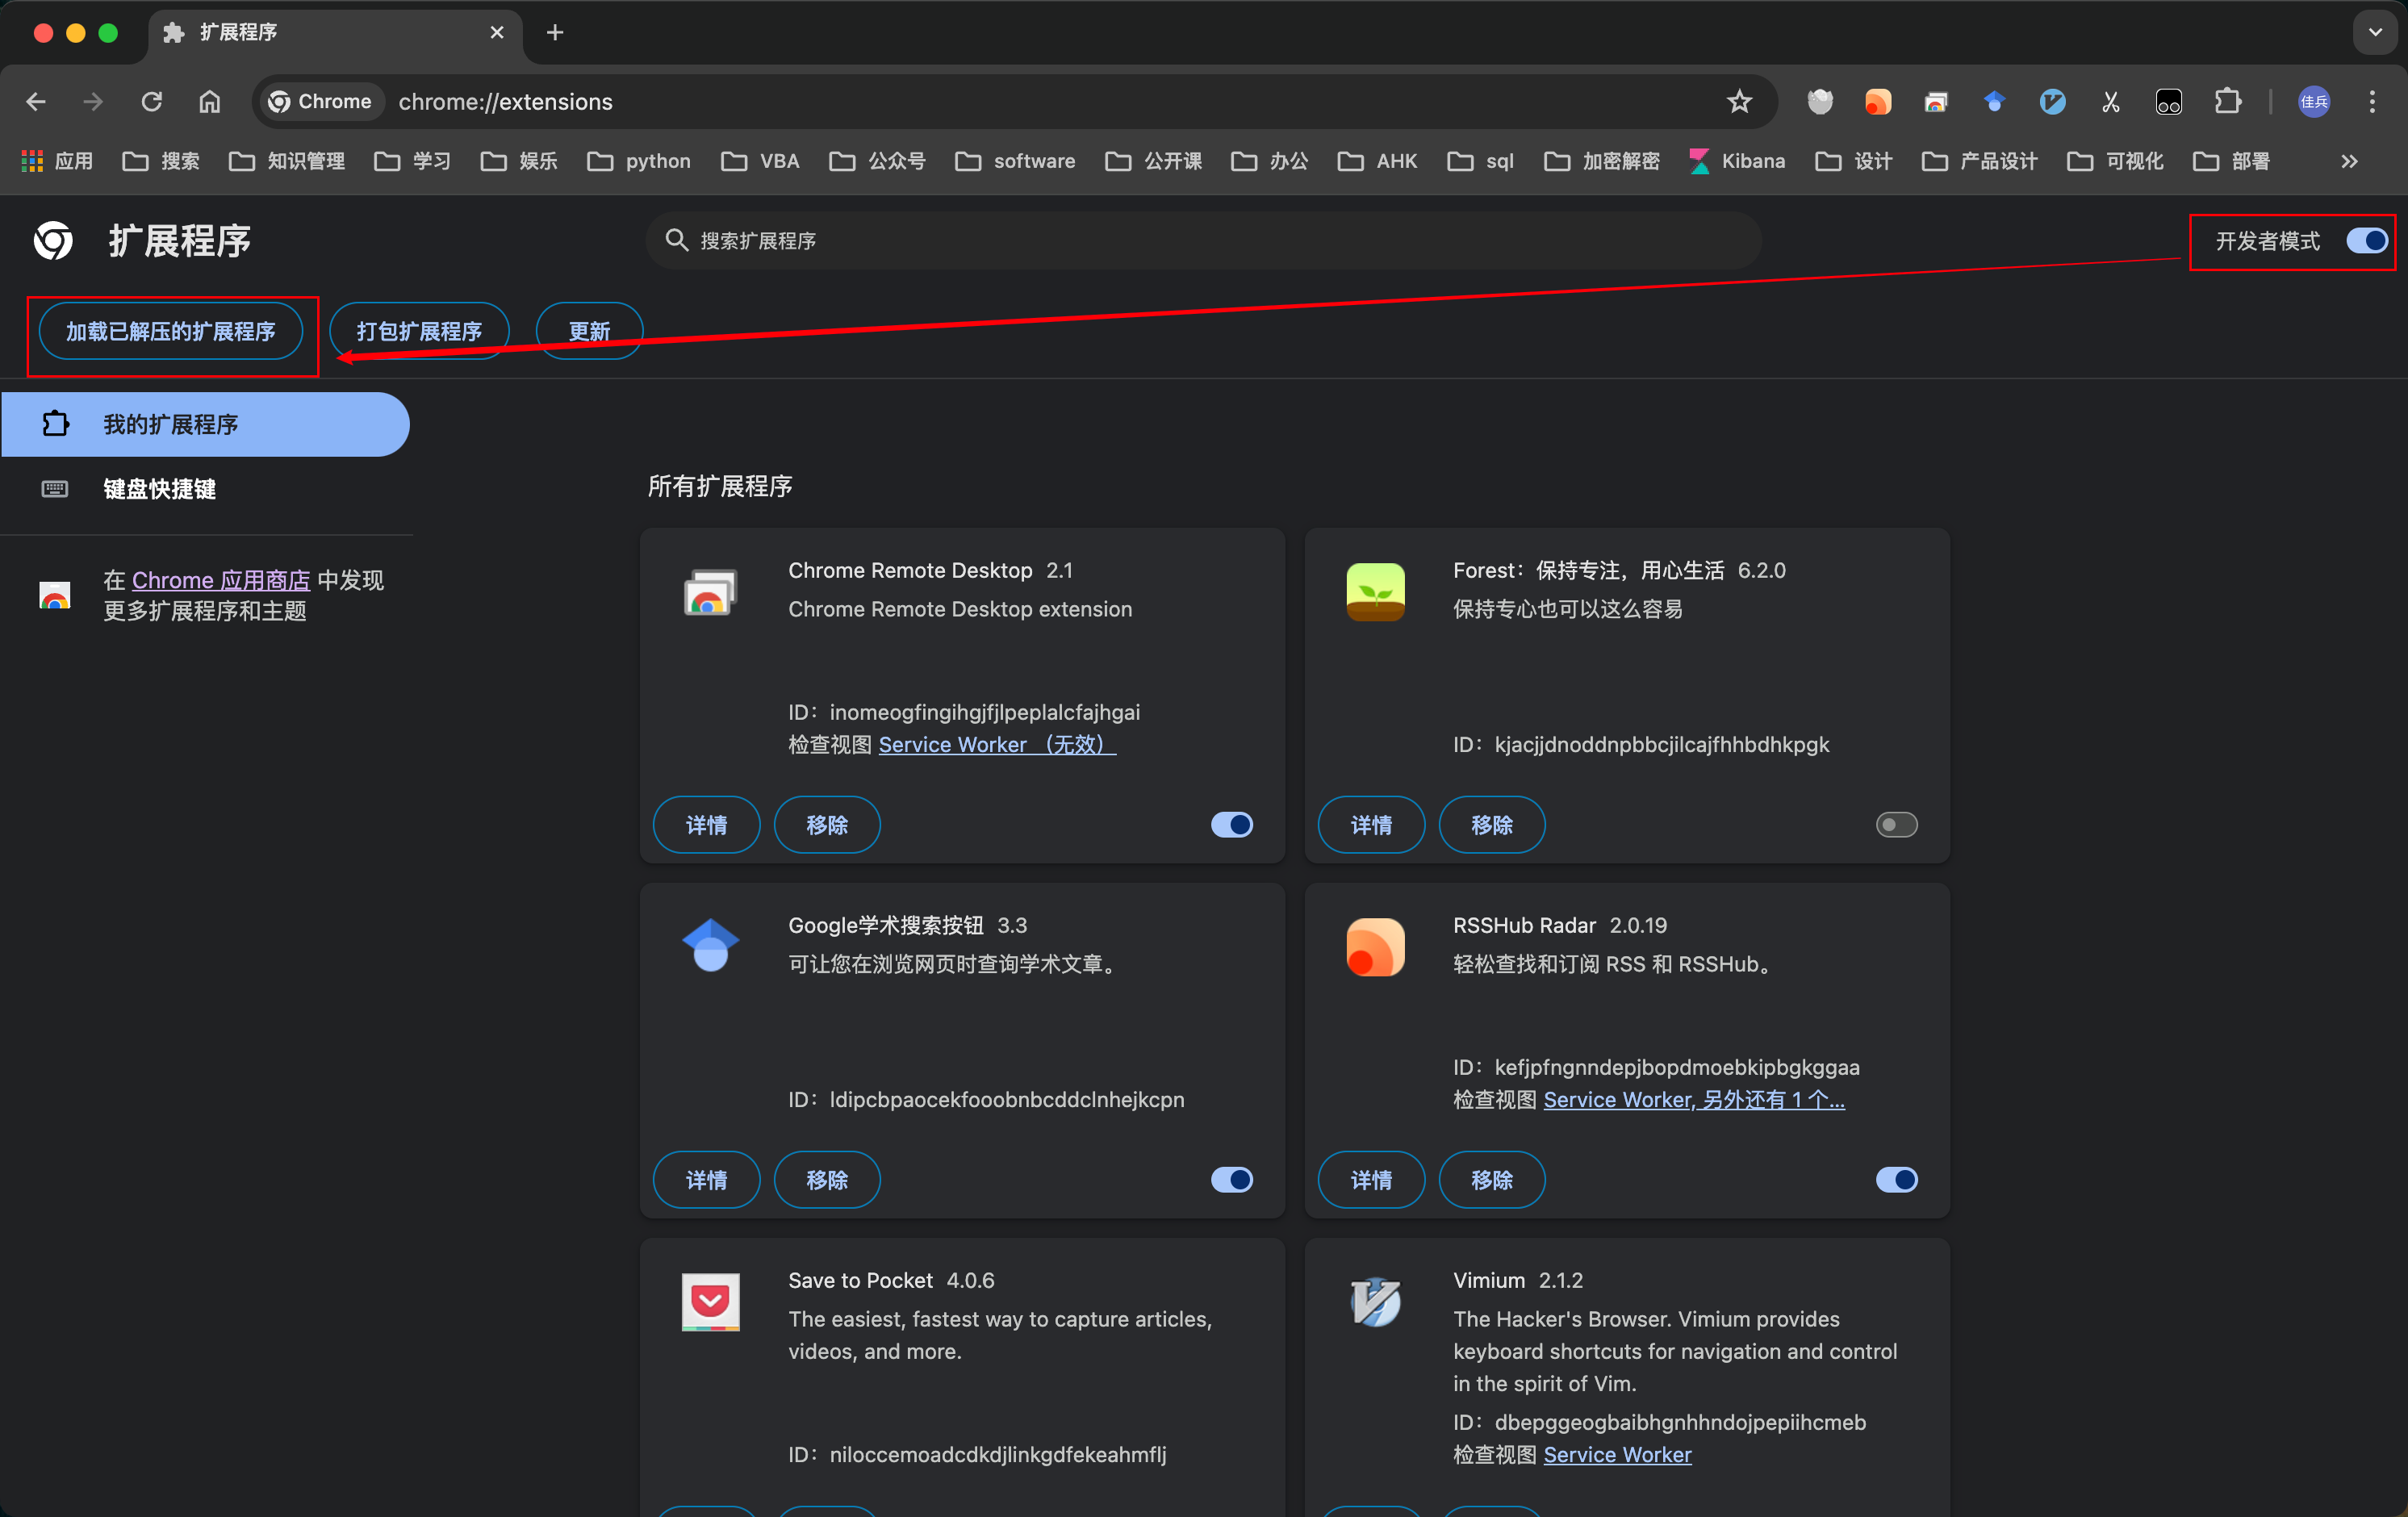The width and height of the screenshot is (2408, 1517).
Task: Click the Chrome logo beside 扩展程序 title
Action: [x=53, y=241]
